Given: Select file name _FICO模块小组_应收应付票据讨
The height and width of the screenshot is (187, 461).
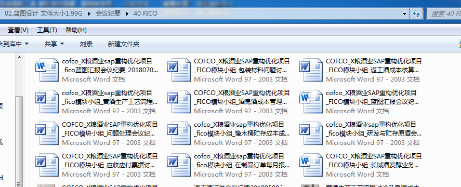Looking at the screenshot, I should [x=109, y=165].
